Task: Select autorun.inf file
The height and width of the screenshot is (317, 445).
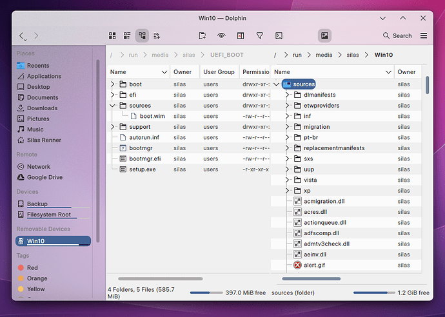Action: pos(144,137)
